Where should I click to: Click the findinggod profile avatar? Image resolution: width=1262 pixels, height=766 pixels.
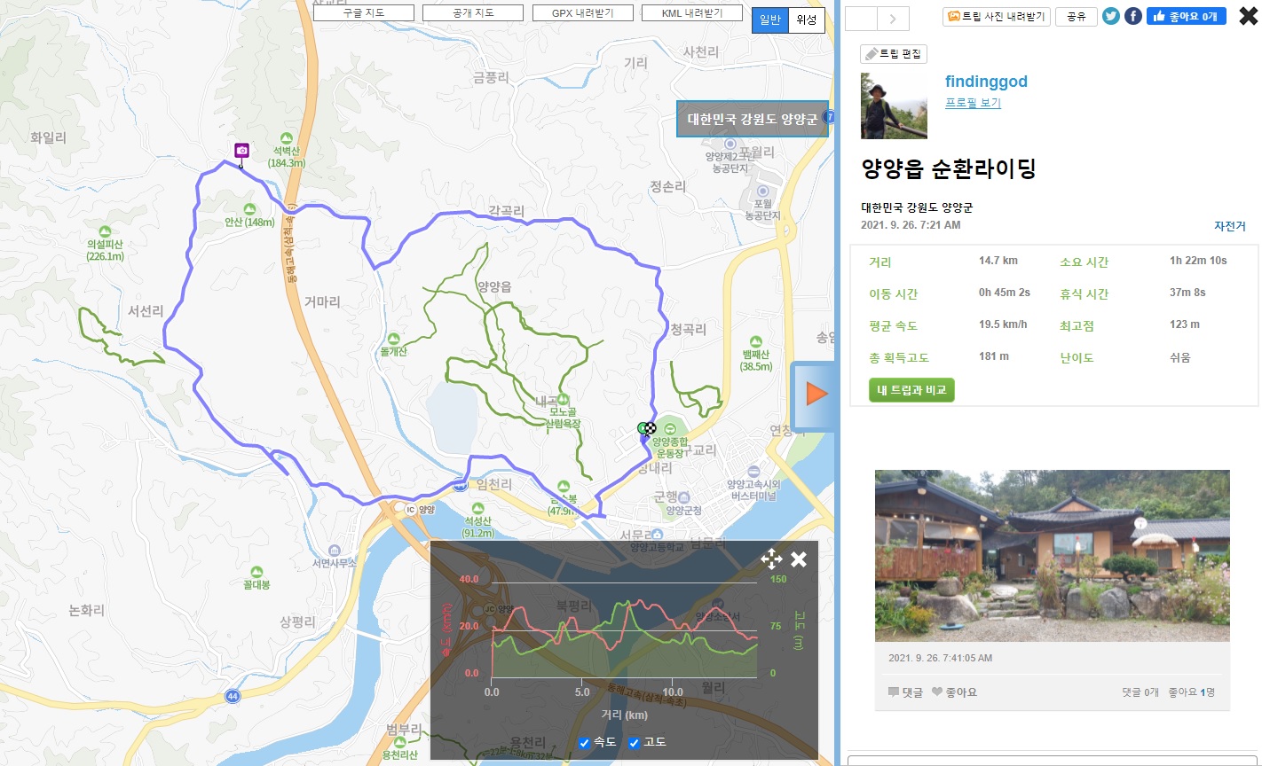point(894,106)
